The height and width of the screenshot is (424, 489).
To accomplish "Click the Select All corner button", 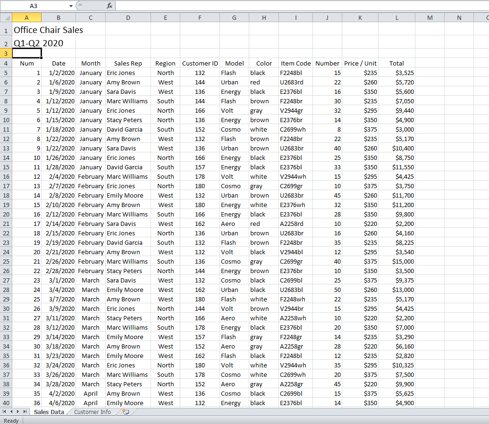I will [6, 18].
